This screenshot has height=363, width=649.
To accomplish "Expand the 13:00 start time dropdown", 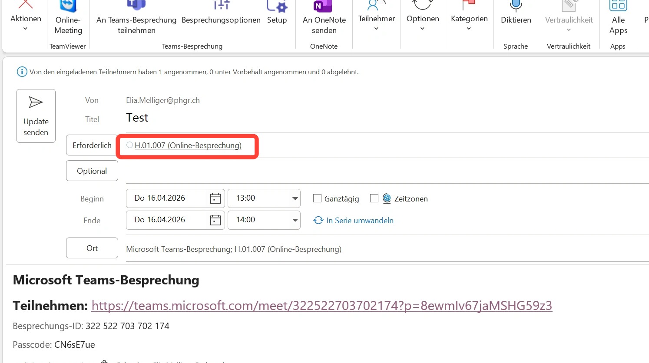I will 295,198.
